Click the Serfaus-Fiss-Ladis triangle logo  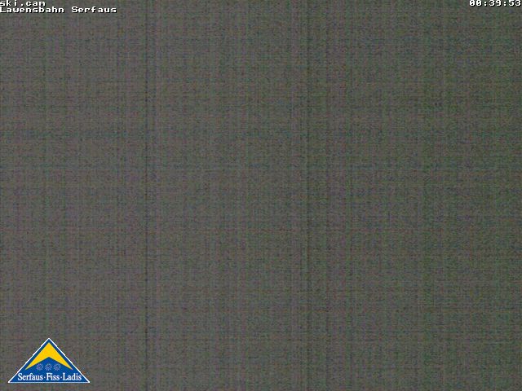49,361
